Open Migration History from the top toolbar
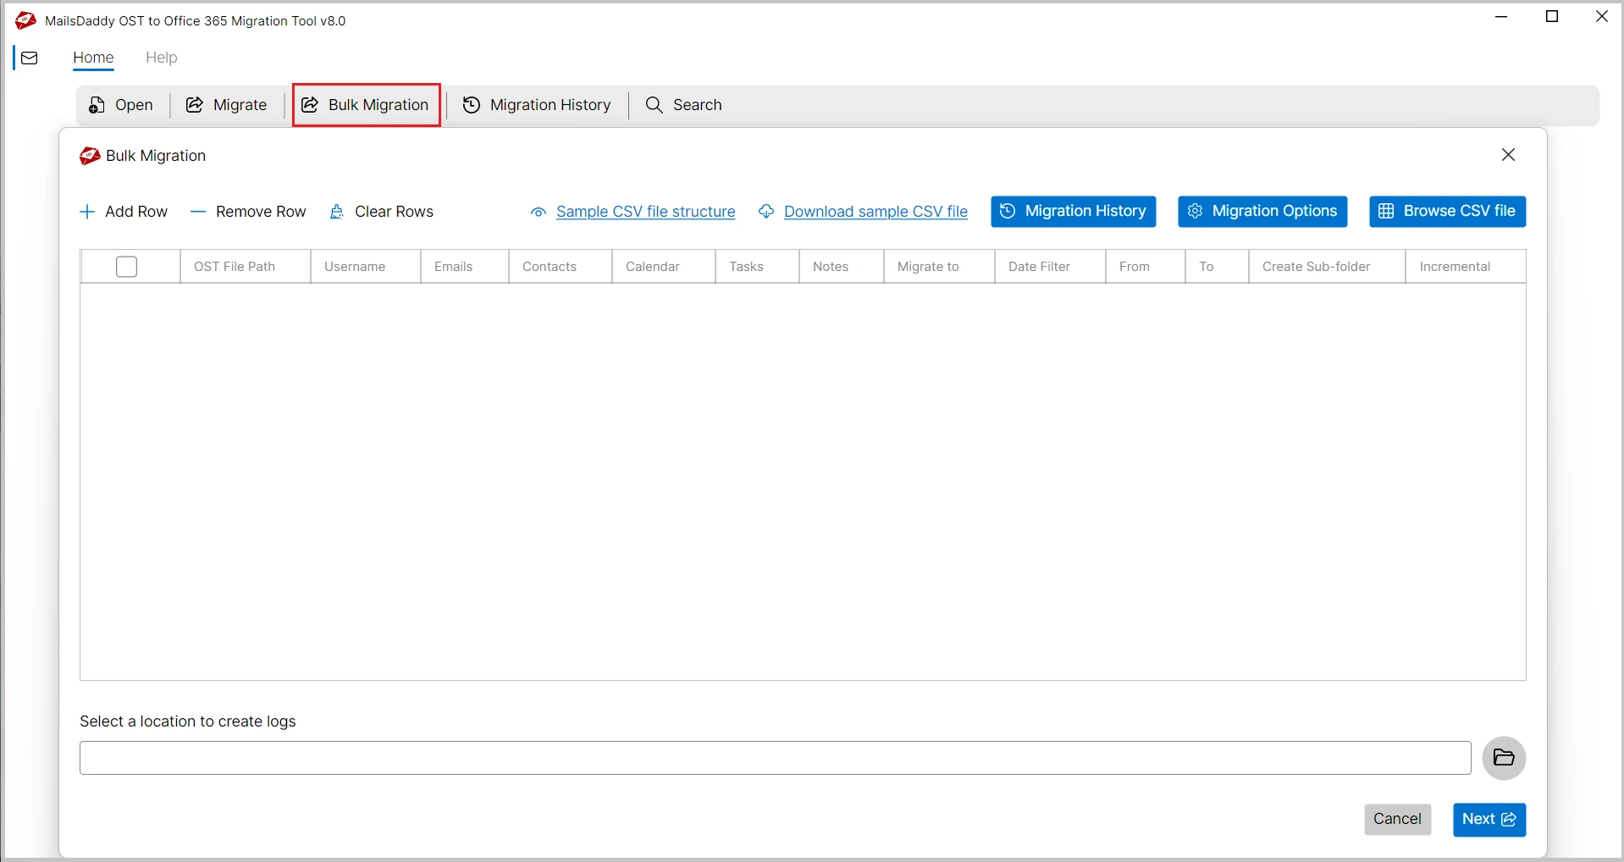 (537, 105)
